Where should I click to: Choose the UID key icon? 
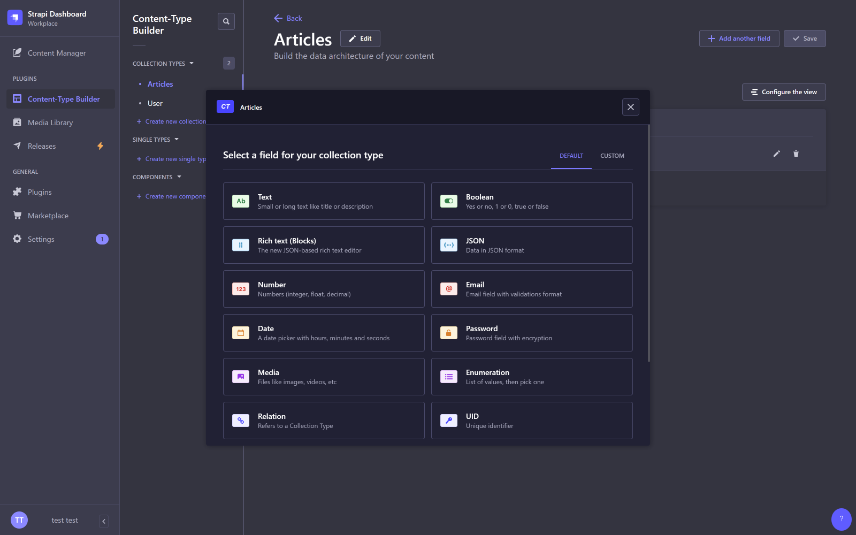pyautogui.click(x=449, y=421)
